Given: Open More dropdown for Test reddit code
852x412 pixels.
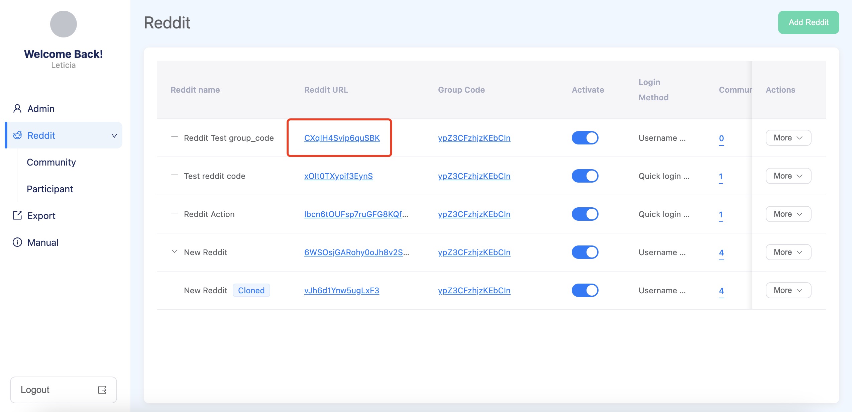Looking at the screenshot, I should (788, 176).
